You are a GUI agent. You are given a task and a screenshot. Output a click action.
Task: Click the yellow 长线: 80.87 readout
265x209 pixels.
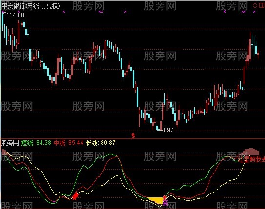(x=101, y=143)
